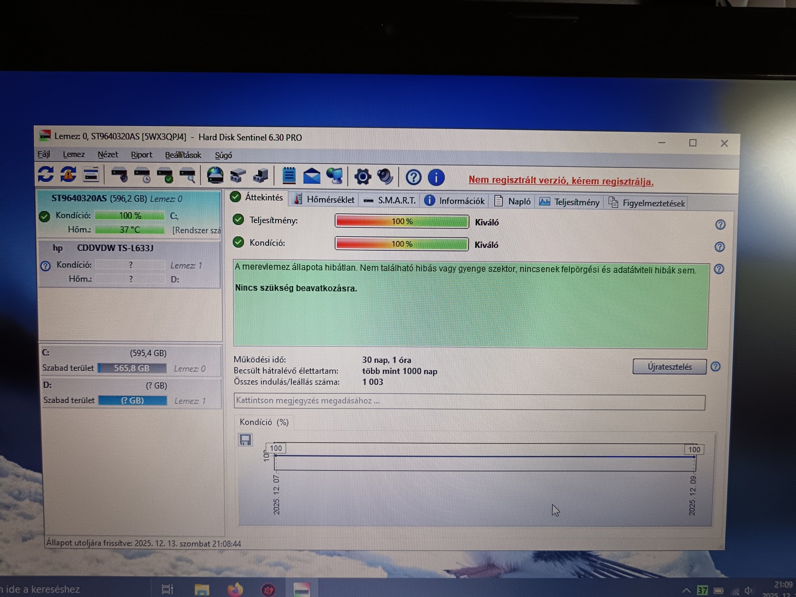Click the blue envelope send report icon
This screenshot has height=597, width=796.
pos(311,176)
